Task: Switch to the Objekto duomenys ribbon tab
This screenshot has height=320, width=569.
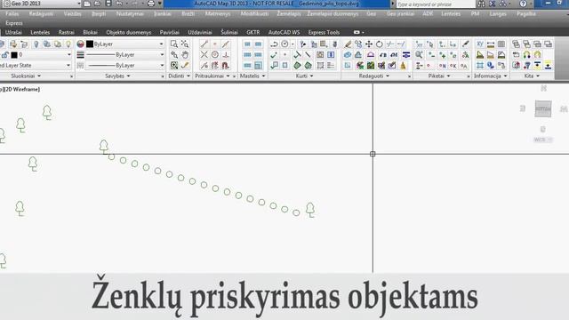Action: point(128,32)
